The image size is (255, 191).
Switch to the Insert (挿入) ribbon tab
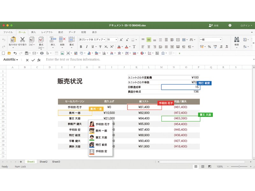coord(33,32)
